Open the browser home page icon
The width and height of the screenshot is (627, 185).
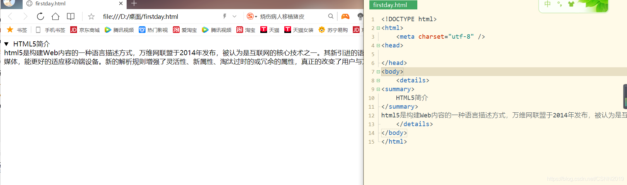[55, 16]
